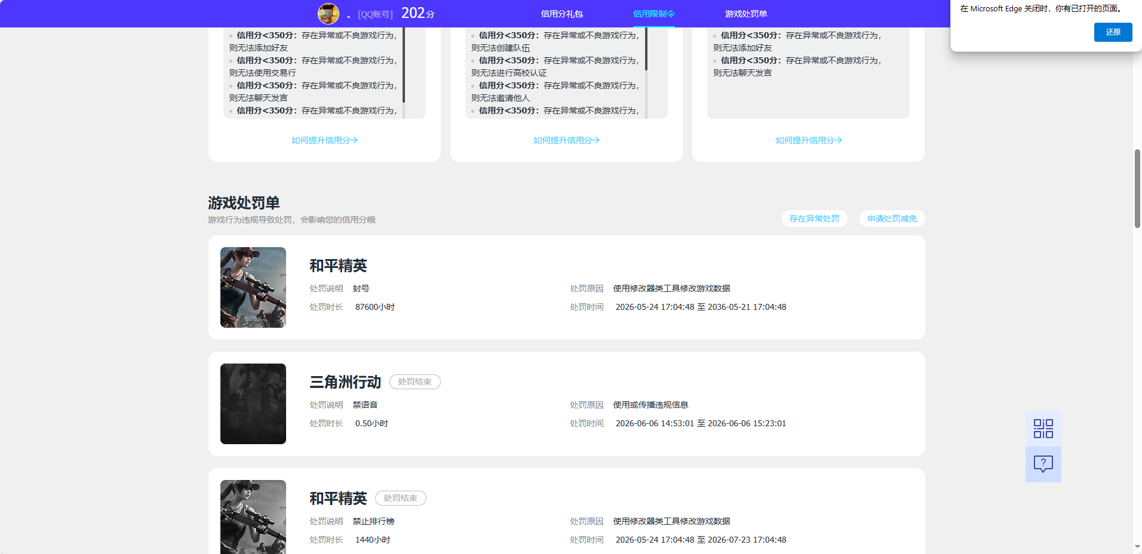
Task: Click the 87600小时 duration value
Action: point(375,307)
